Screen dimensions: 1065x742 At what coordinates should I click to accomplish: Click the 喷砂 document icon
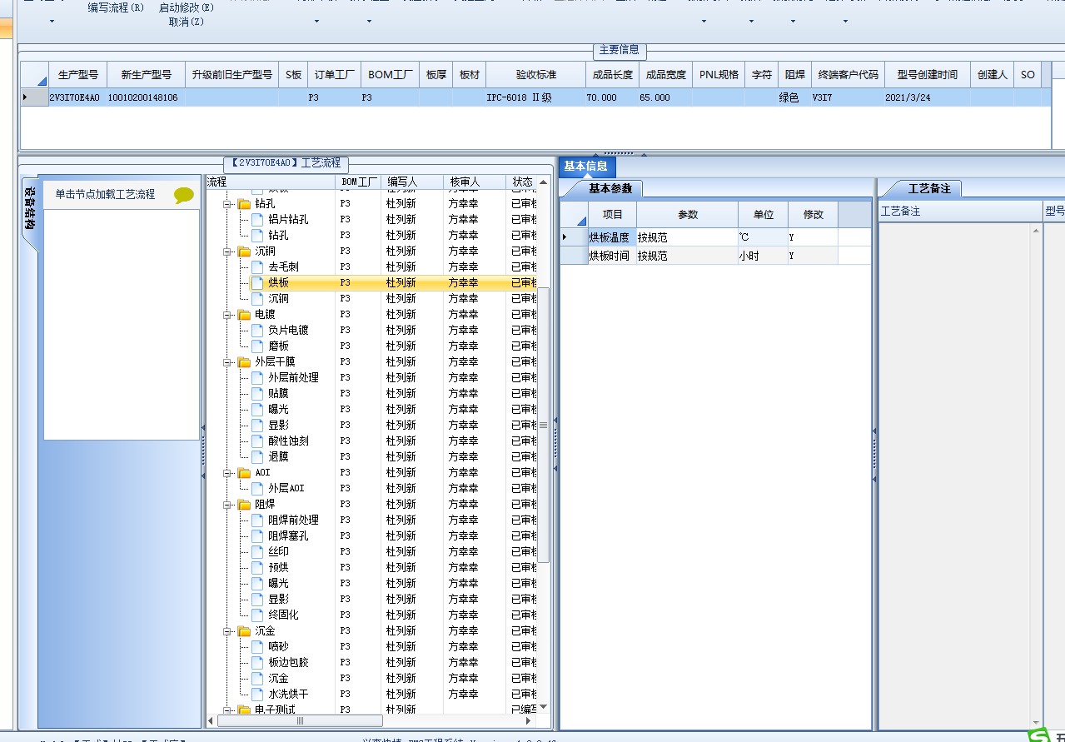pyautogui.click(x=257, y=647)
